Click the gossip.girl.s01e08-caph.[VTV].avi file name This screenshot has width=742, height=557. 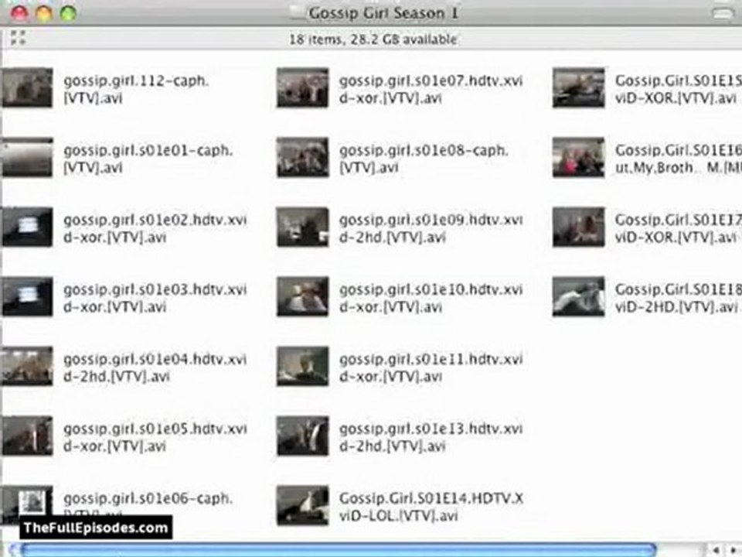(424, 159)
